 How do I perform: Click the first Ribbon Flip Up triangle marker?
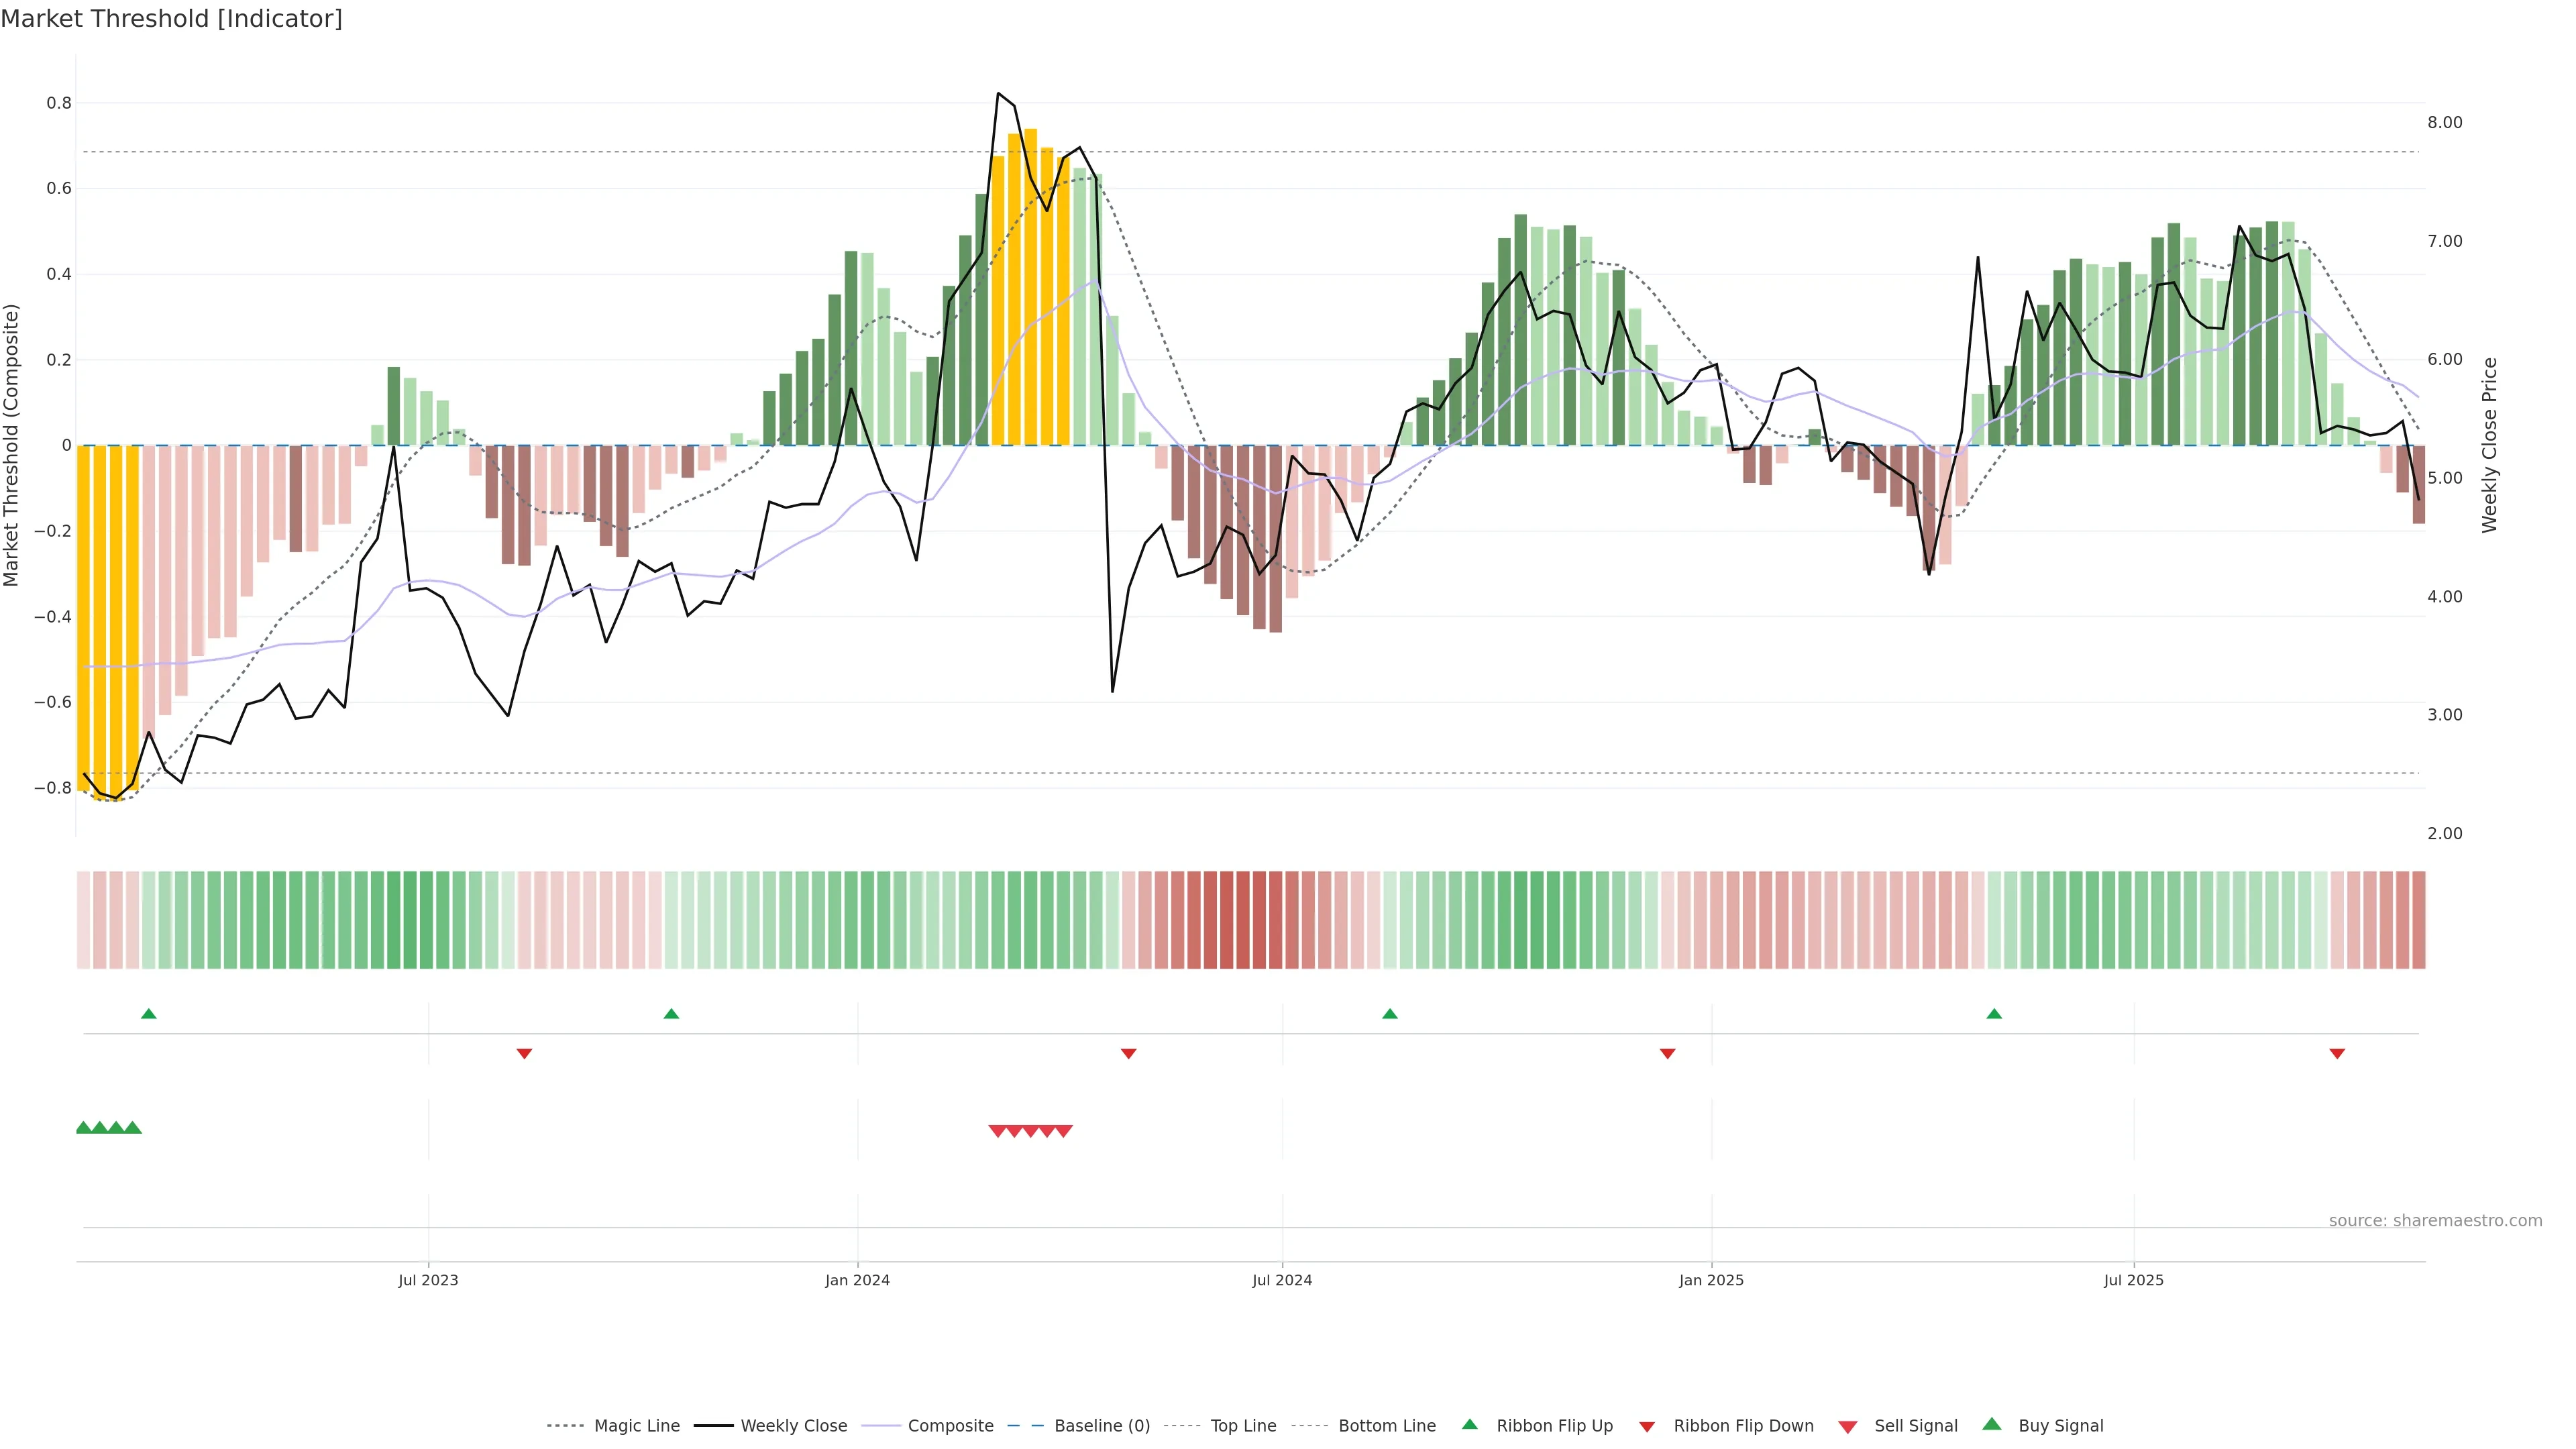[x=149, y=1014]
